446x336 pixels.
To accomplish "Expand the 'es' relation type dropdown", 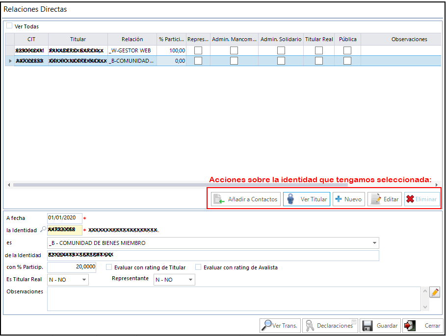I will pos(374,243).
